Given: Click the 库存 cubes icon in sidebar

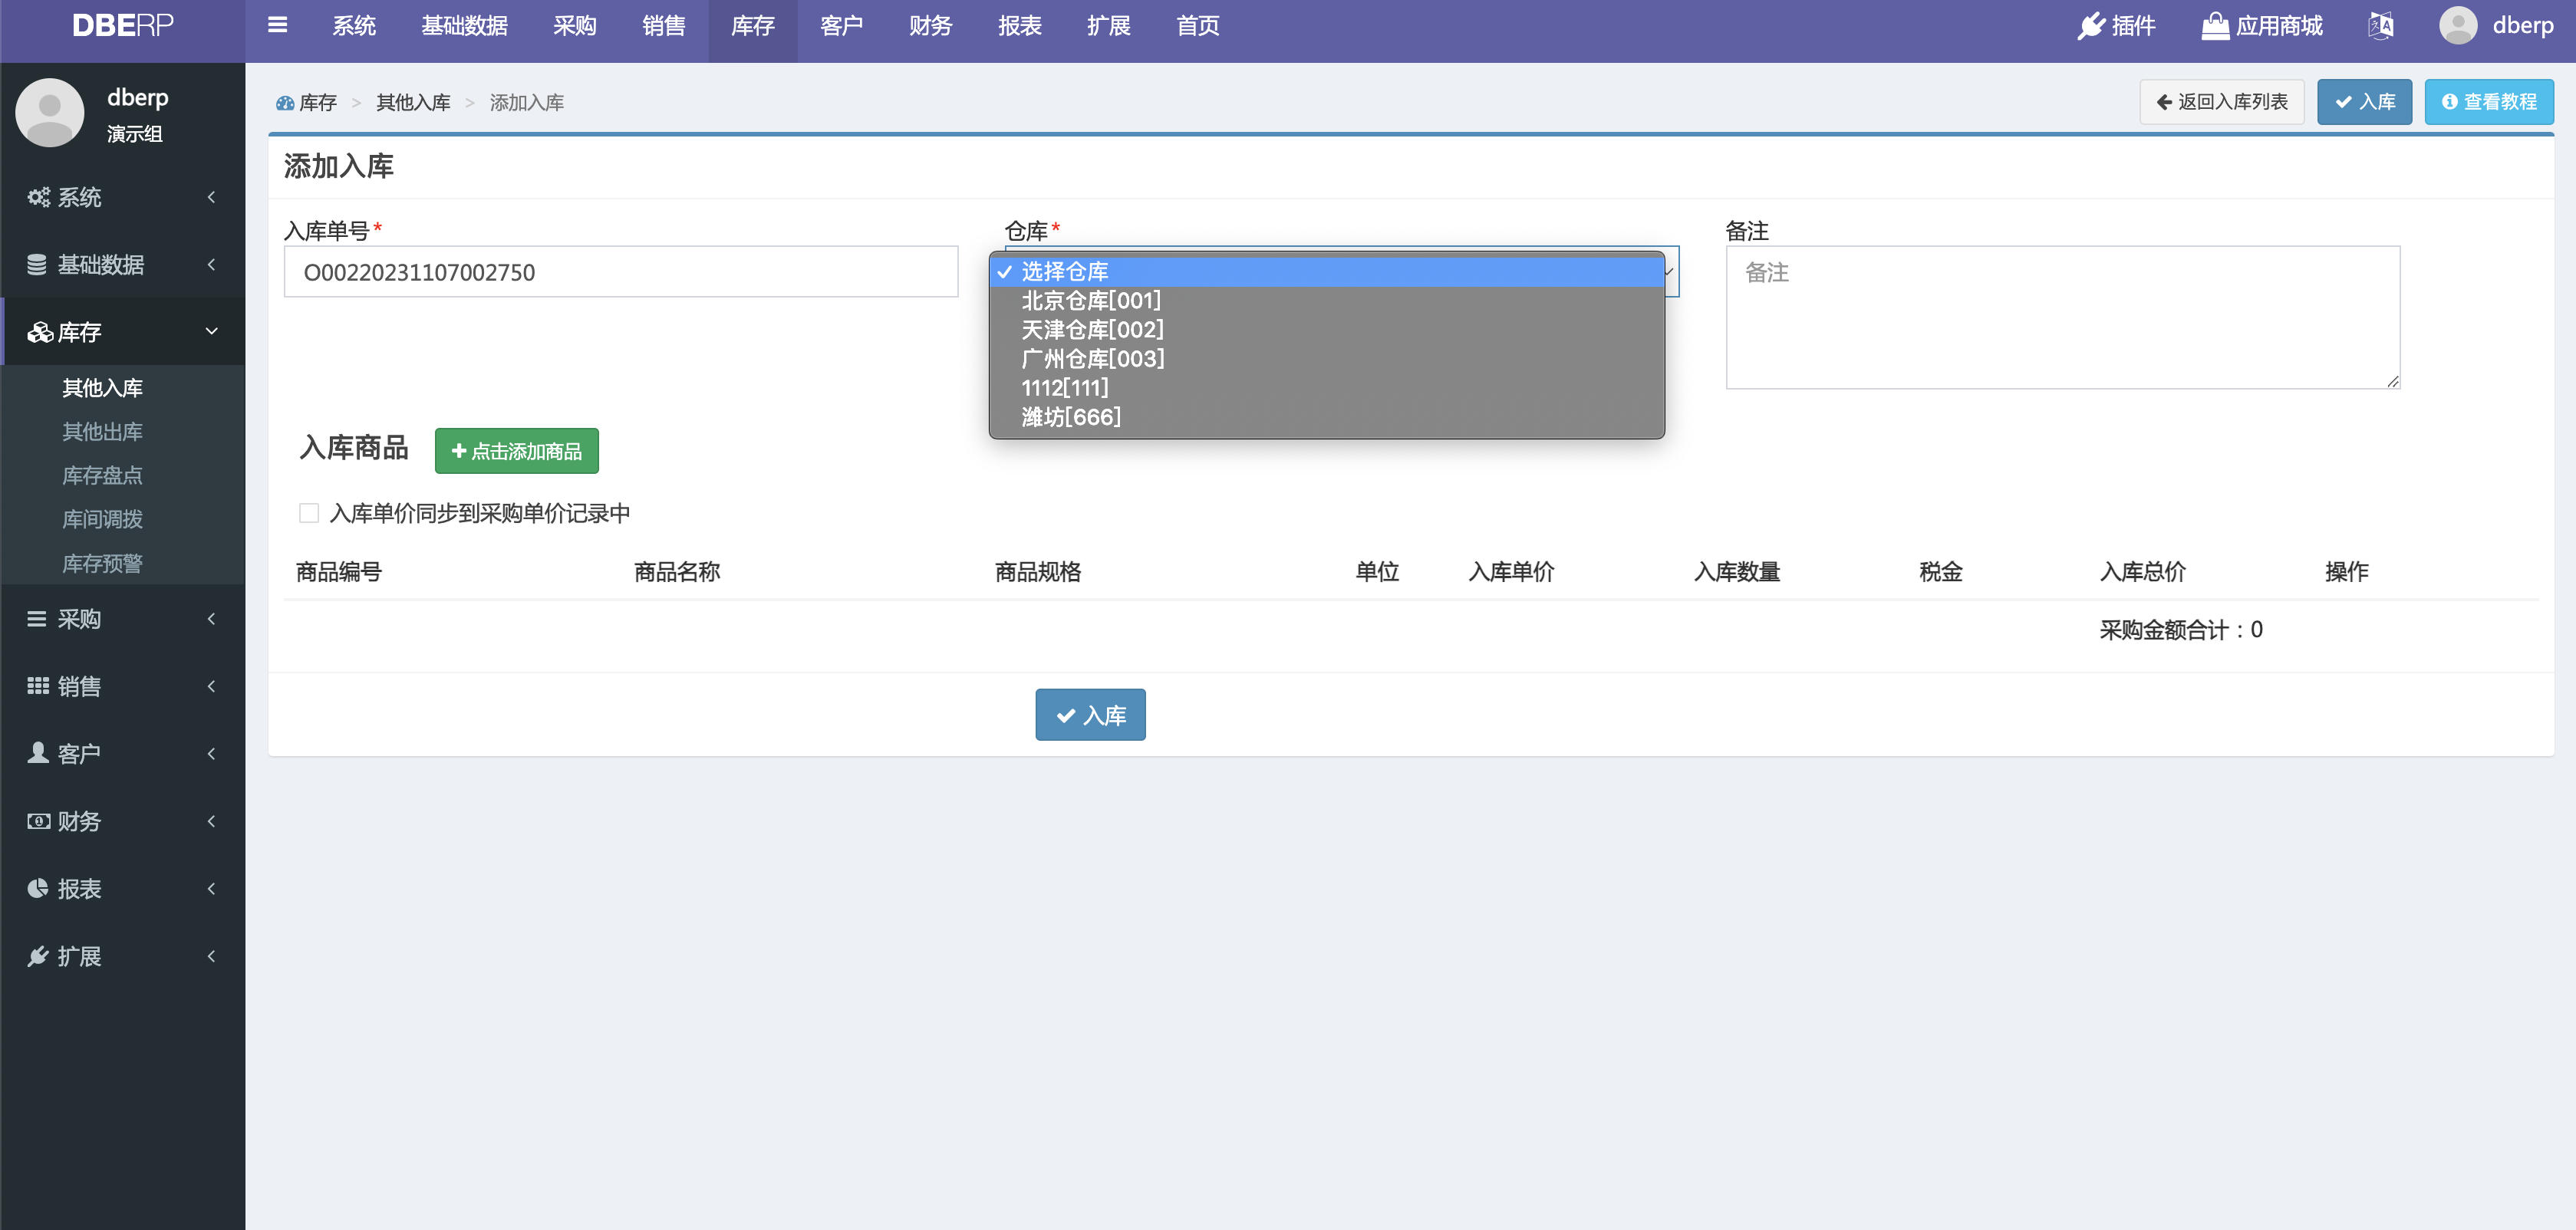Looking at the screenshot, I should (40, 332).
